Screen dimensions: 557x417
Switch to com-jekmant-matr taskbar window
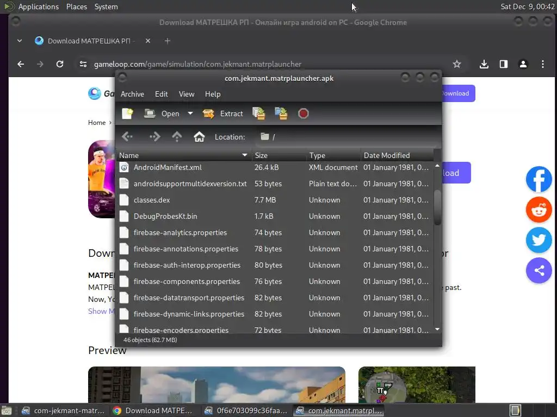(63, 410)
